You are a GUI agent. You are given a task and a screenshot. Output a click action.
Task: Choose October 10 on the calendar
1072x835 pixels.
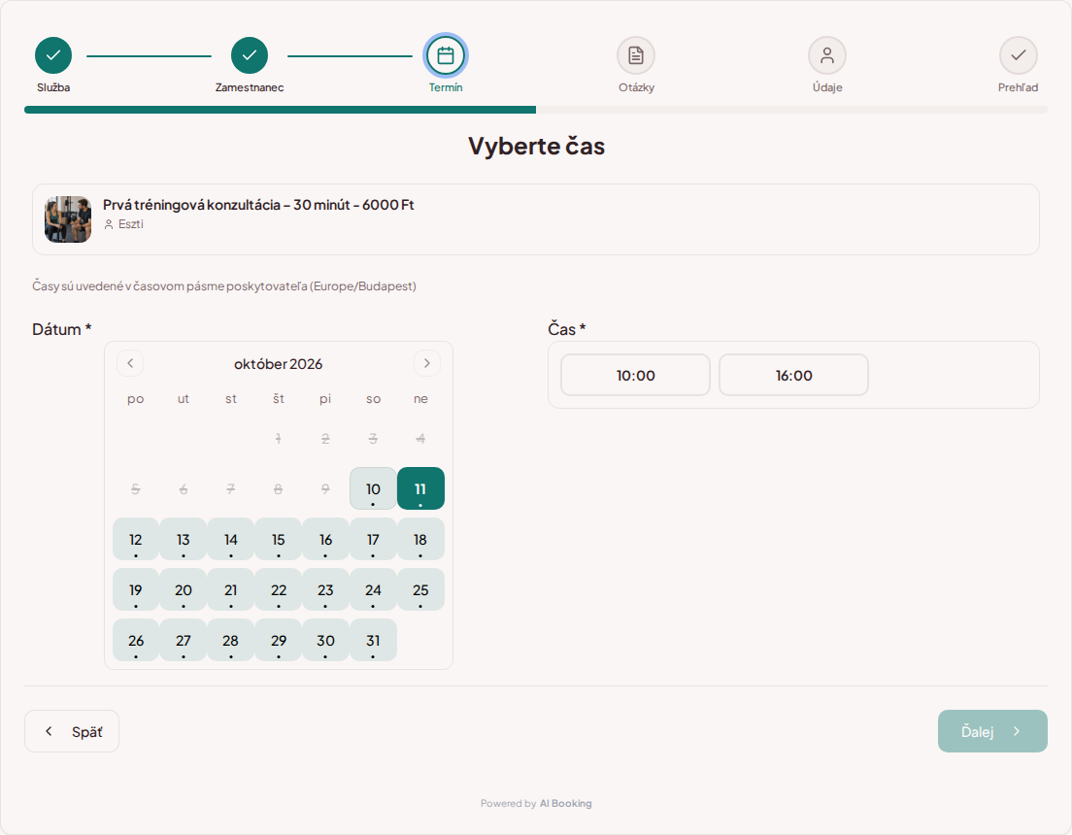[373, 488]
